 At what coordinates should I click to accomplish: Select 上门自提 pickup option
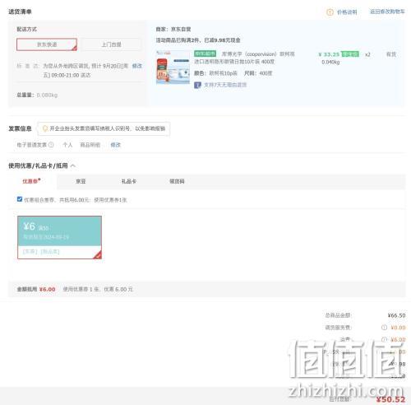[x=111, y=44]
